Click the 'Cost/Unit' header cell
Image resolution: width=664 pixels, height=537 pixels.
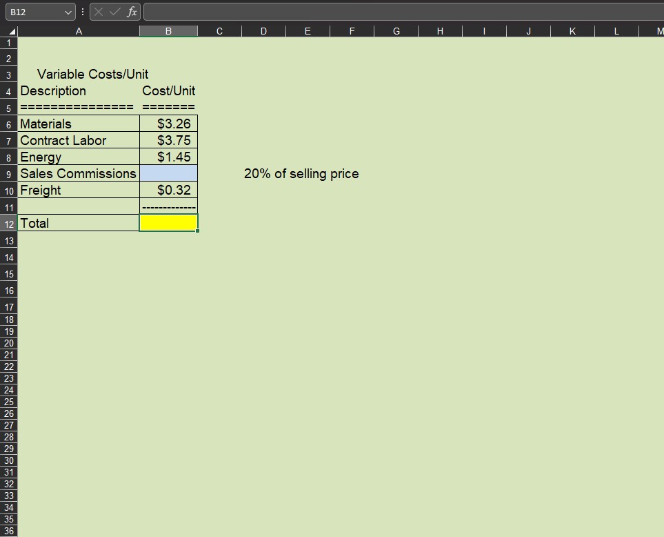click(x=168, y=90)
